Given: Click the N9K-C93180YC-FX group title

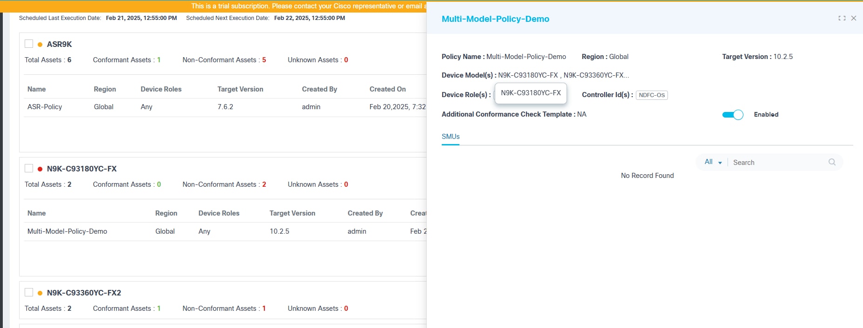Looking at the screenshot, I should [82, 169].
